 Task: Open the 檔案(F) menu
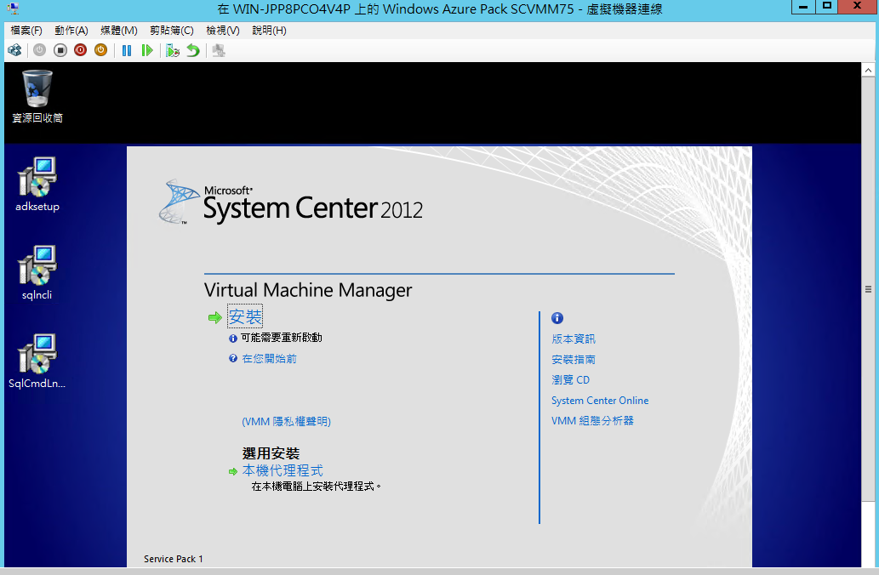(x=26, y=31)
